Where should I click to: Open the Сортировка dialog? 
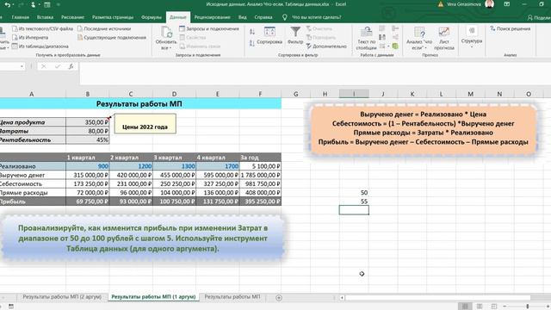point(269,35)
